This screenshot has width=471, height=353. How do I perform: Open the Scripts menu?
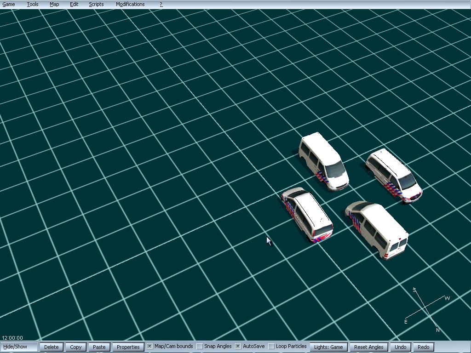(x=97, y=4)
